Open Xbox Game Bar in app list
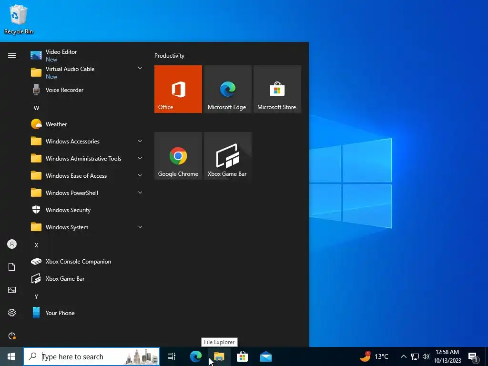The height and width of the screenshot is (366, 488). pos(87,278)
